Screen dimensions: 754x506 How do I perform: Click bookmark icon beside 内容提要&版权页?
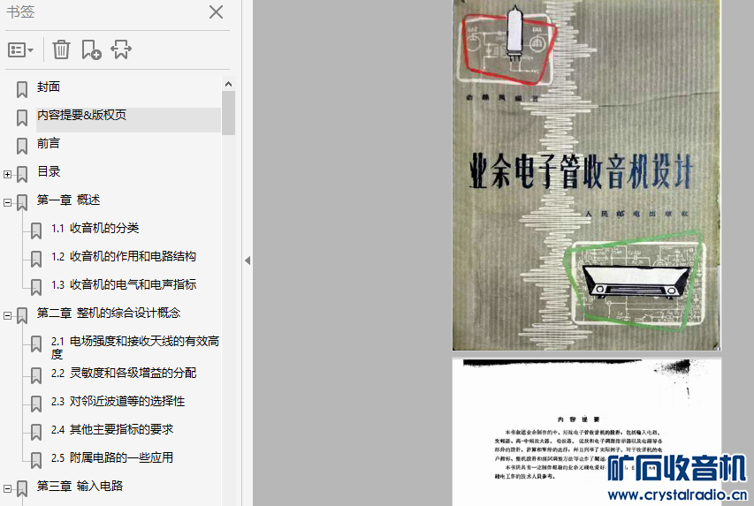22,117
